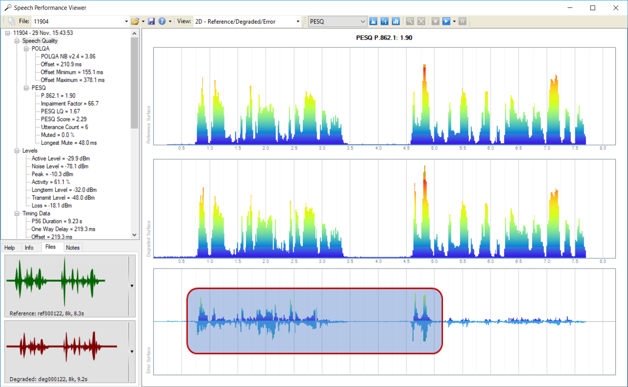Switch to the Notes tab
628x387 pixels.
(x=73, y=248)
